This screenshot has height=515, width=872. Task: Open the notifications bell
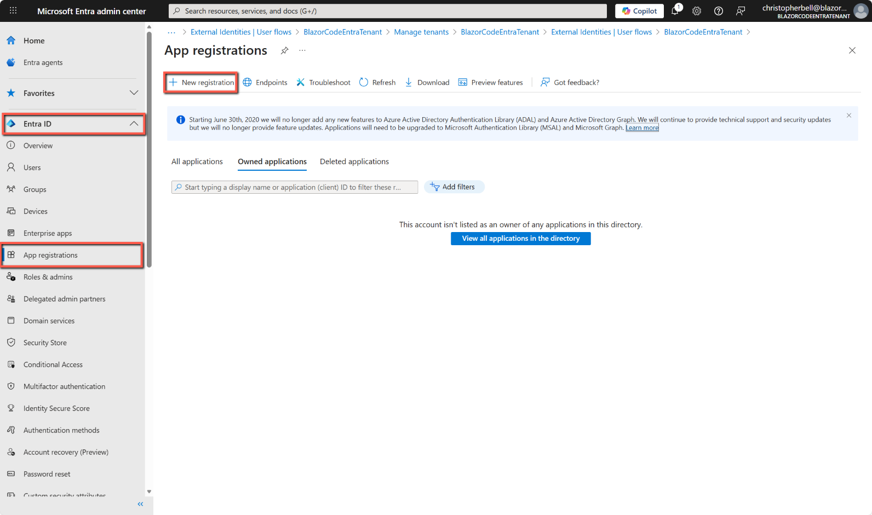coord(675,11)
